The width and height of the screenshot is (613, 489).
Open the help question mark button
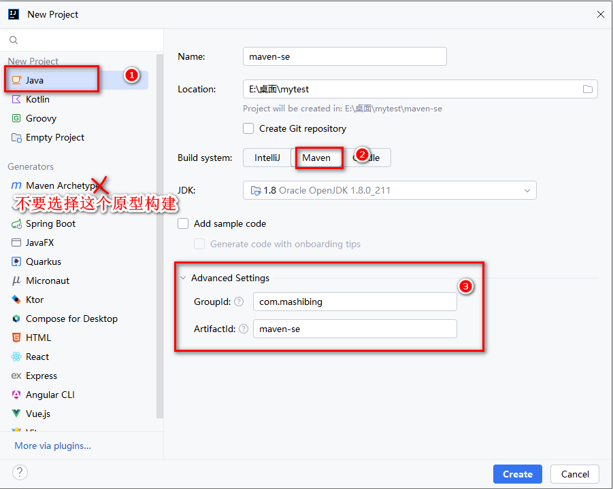pos(20,472)
